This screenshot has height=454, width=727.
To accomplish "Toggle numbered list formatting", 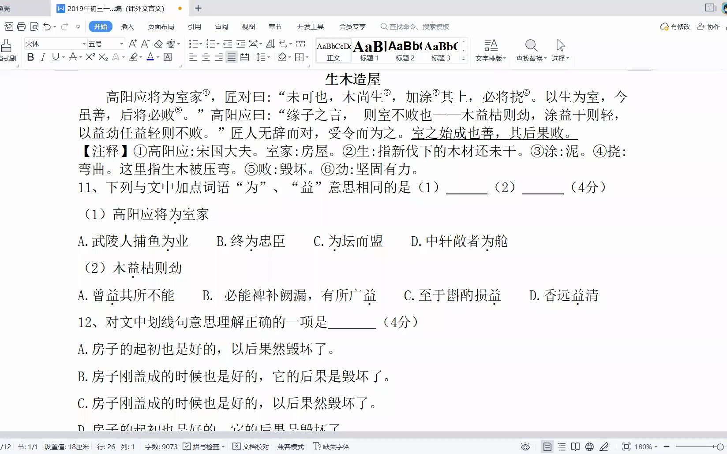I will 210,44.
